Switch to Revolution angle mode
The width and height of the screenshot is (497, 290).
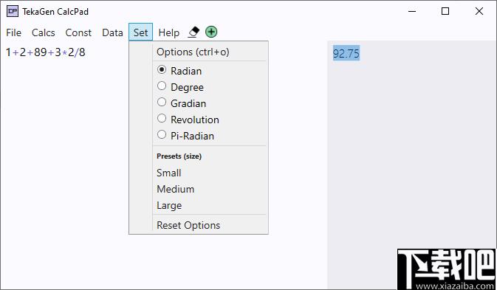(x=188, y=120)
